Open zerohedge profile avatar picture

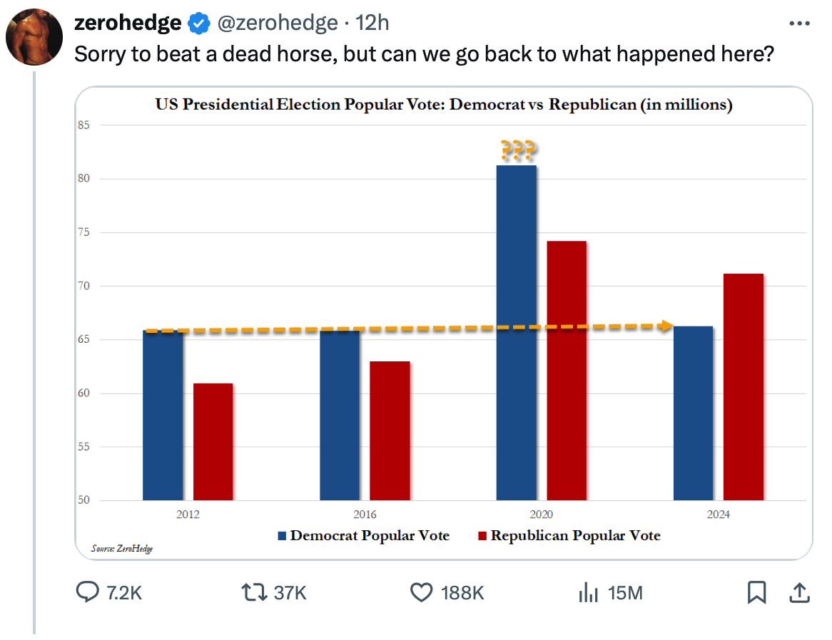pos(34,37)
